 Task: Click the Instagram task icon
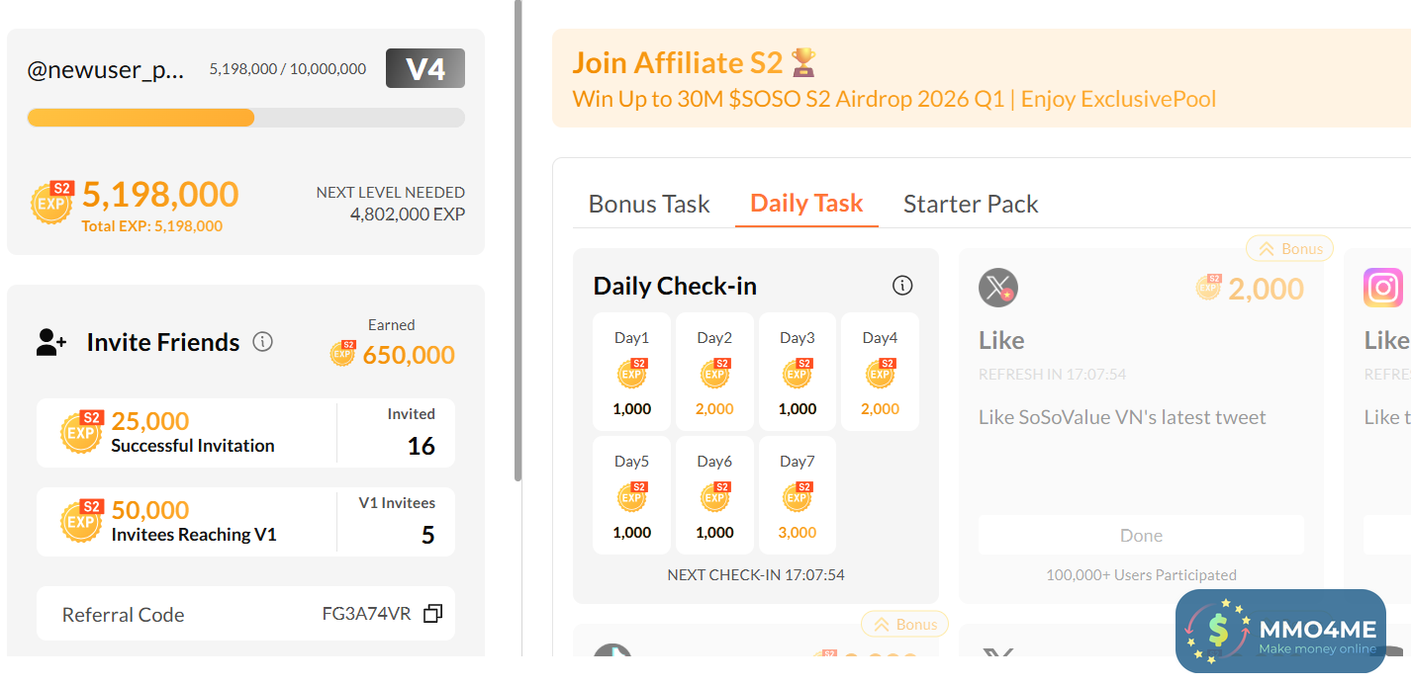click(1383, 289)
